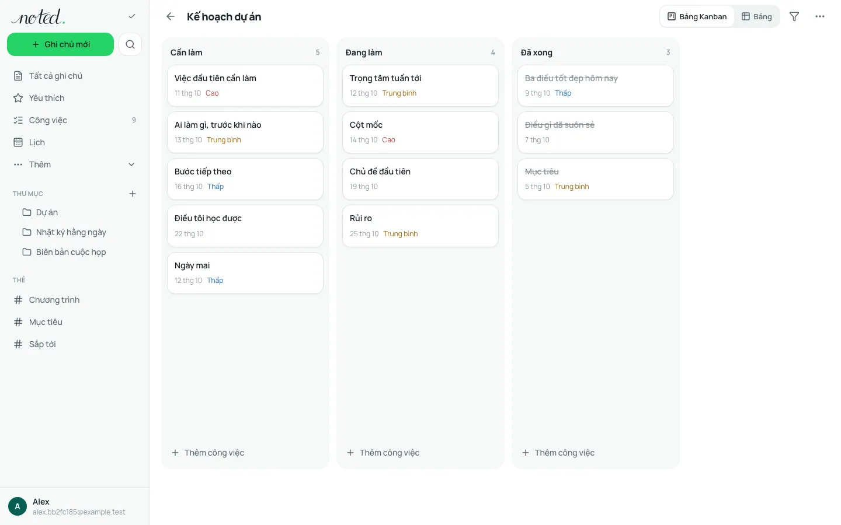Viewport: 841px width, 525px height.
Task: Open the Bước tiếp theo card
Action: [x=245, y=179]
